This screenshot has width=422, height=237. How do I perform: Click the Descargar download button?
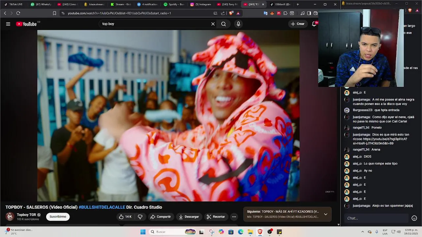[x=189, y=217]
